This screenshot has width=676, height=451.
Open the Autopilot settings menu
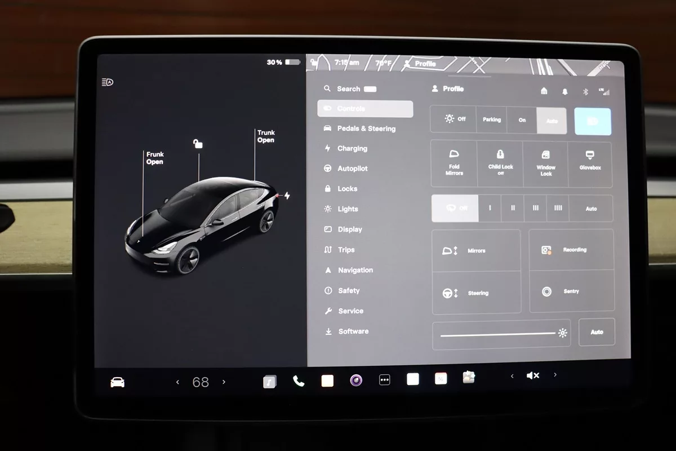352,169
